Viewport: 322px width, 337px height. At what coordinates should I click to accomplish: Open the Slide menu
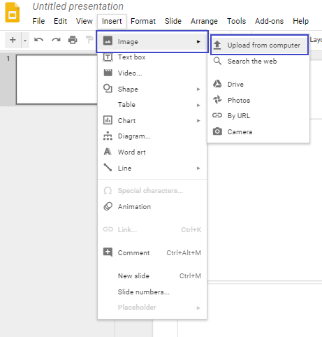[173, 21]
